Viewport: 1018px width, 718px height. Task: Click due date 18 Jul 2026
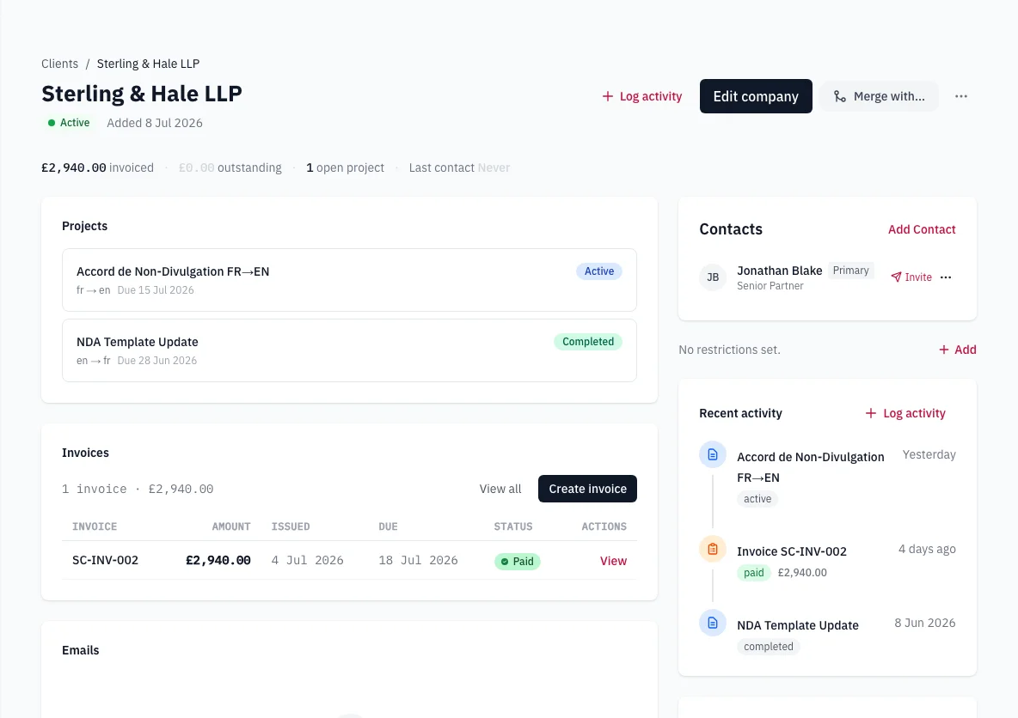(418, 560)
